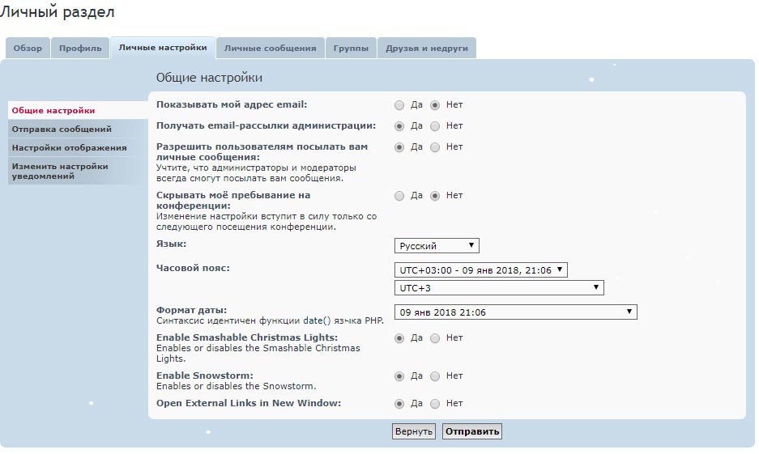Select Нет for Open External Links in New Window
The image size is (759, 454).
click(x=435, y=404)
